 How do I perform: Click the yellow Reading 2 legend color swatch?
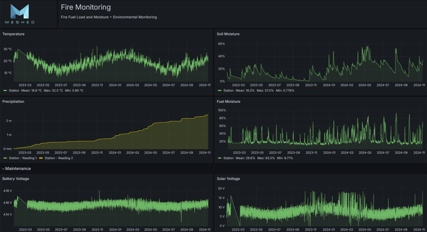click(41, 158)
